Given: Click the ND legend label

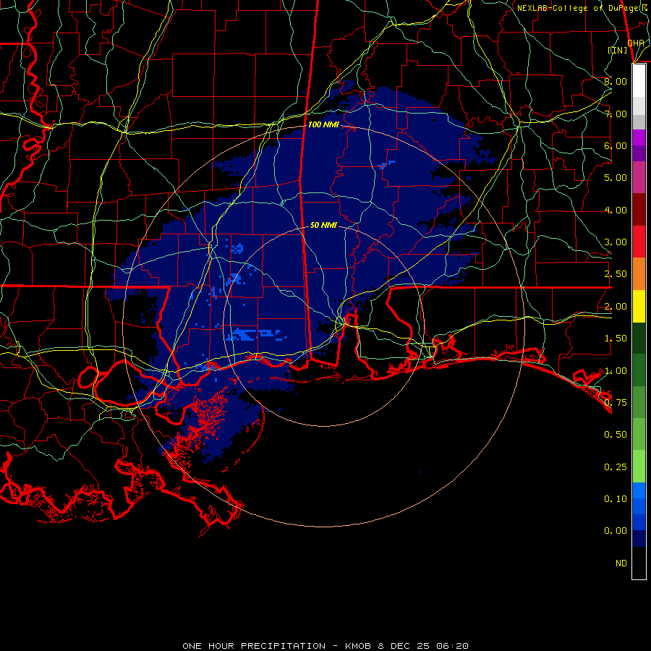Looking at the screenshot, I should (x=621, y=563).
